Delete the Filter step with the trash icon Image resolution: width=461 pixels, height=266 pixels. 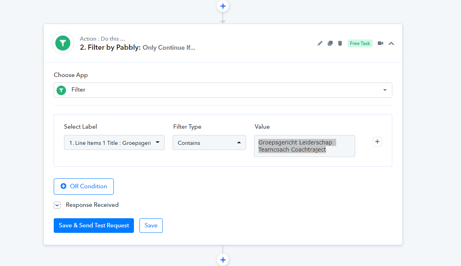click(340, 43)
